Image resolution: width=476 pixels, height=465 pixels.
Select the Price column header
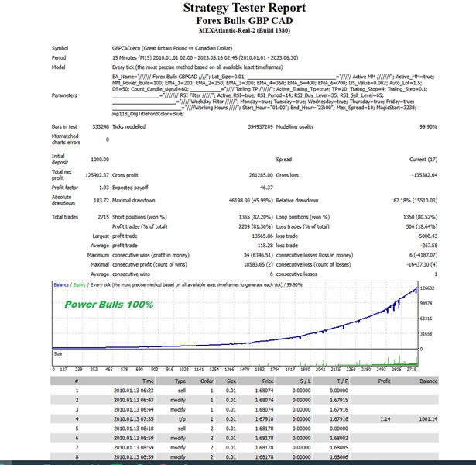(x=266, y=381)
